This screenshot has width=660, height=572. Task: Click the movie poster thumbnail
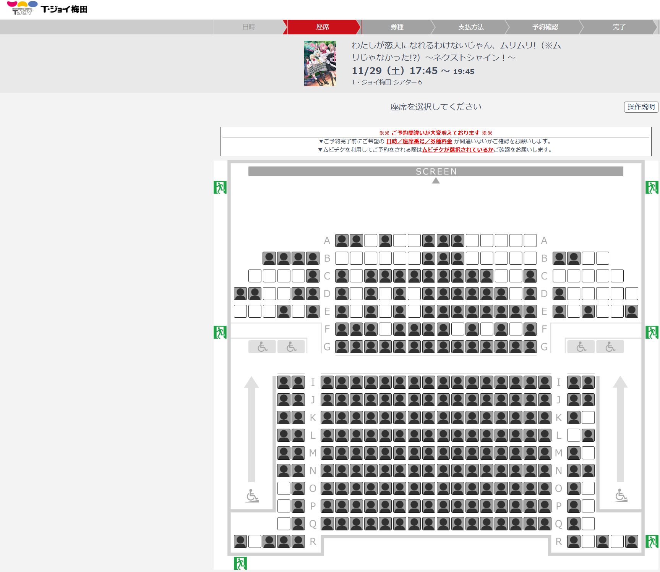320,63
